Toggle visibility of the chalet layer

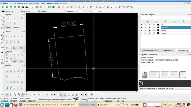[142, 30]
